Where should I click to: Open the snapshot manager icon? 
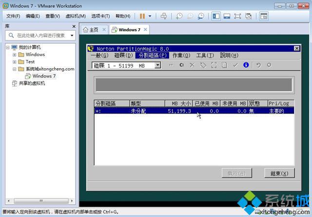click(201, 16)
